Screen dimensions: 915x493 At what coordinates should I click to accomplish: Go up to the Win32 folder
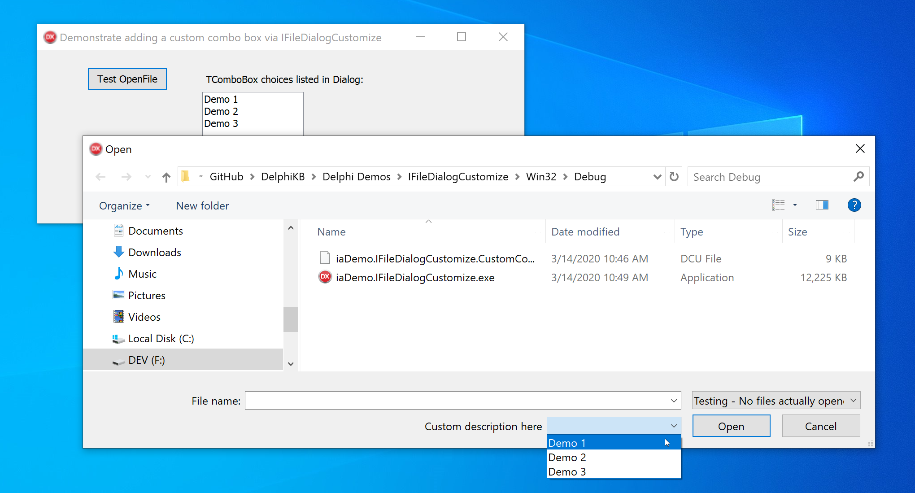point(166,177)
